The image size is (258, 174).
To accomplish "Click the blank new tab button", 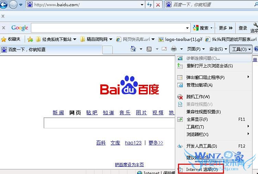I will (x=108, y=50).
